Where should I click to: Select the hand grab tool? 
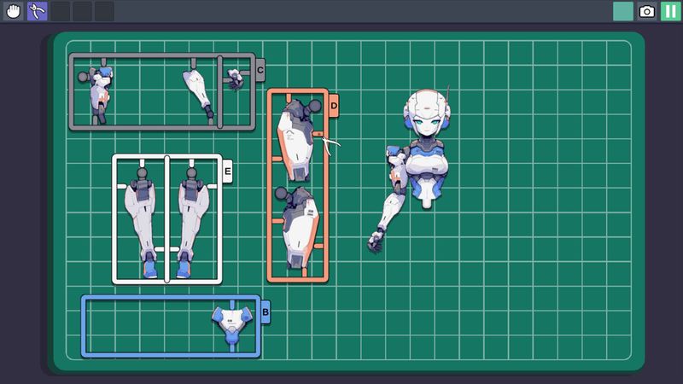14,11
